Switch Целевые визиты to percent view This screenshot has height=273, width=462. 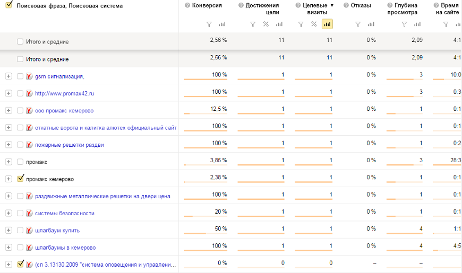click(314, 24)
